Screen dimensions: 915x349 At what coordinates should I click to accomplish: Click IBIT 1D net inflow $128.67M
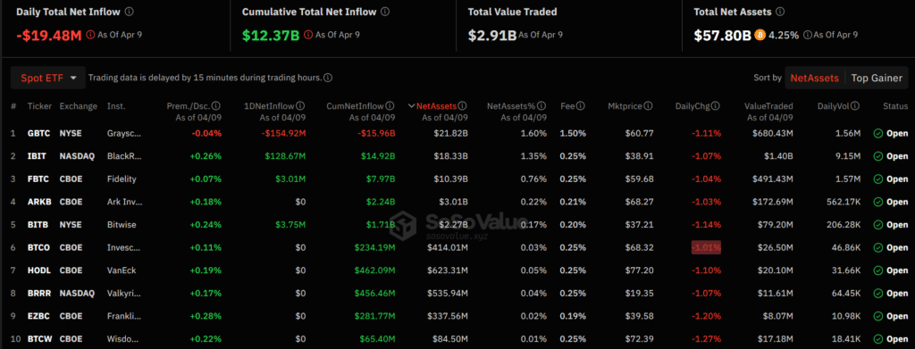(x=285, y=156)
